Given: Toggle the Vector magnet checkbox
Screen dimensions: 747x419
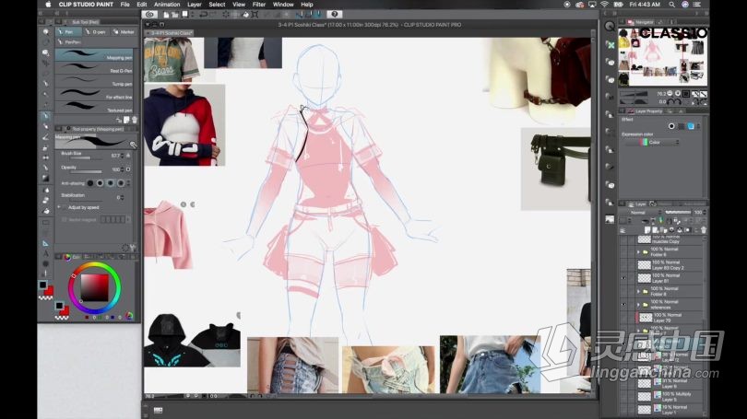Looking at the screenshot, I should point(65,220).
